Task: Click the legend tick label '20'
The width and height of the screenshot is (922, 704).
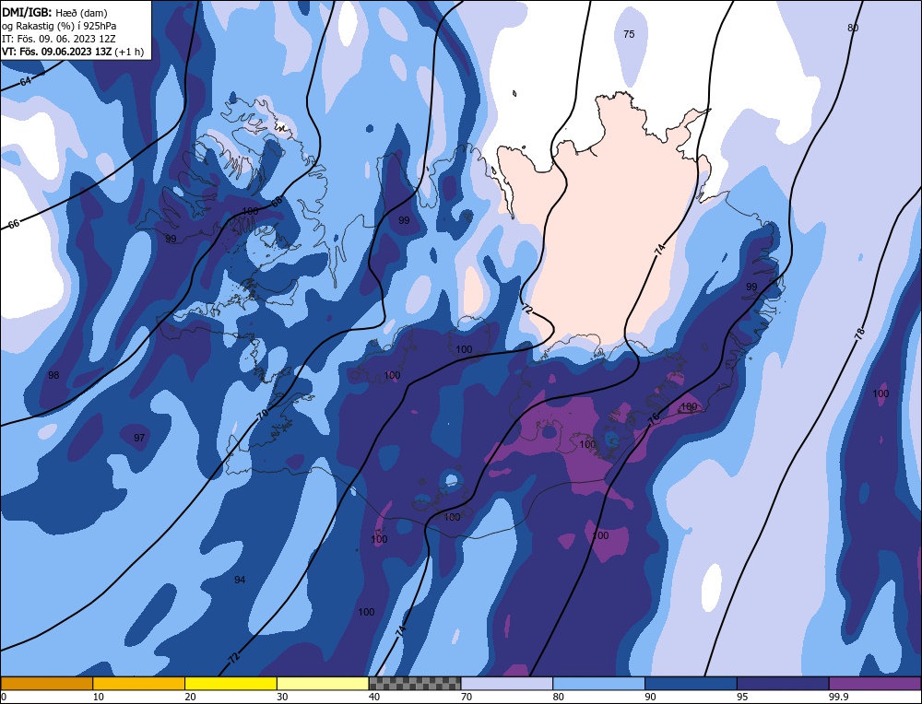Action: [x=190, y=697]
